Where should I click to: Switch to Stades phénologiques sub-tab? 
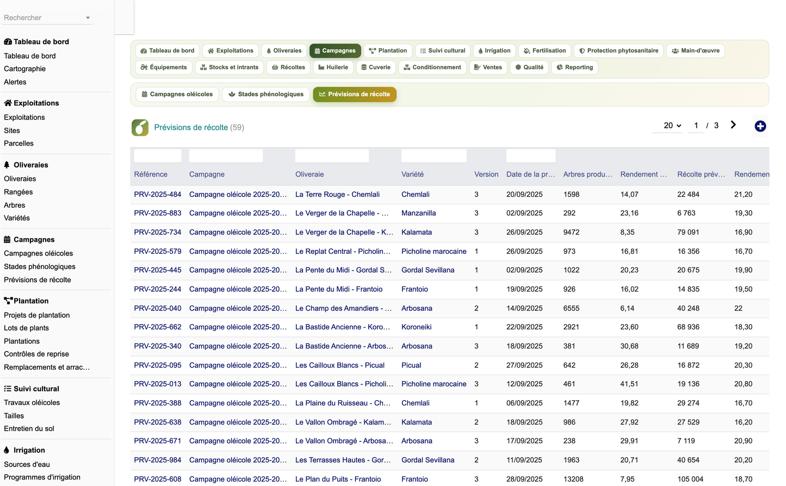tap(266, 94)
